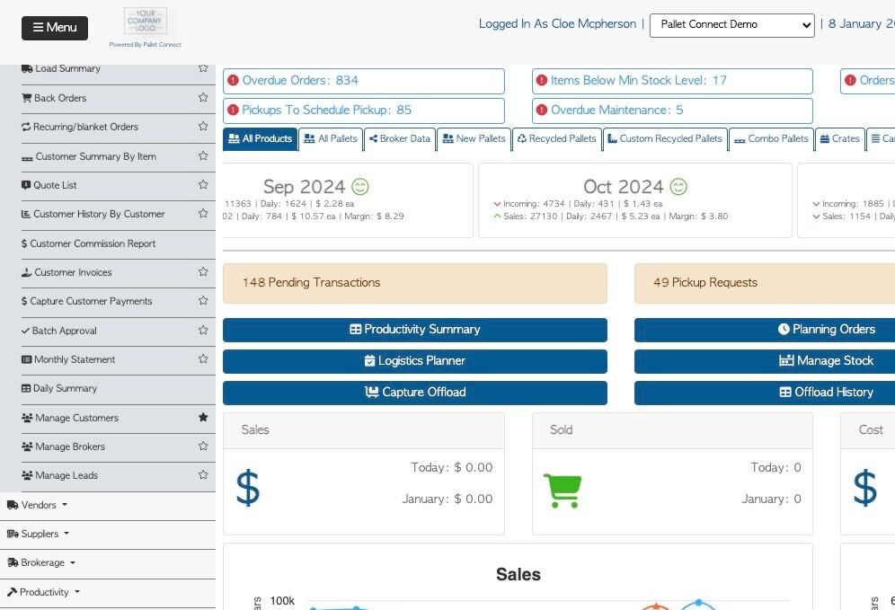Open the Offload History button
This screenshot has height=610, width=895.
[765, 393]
